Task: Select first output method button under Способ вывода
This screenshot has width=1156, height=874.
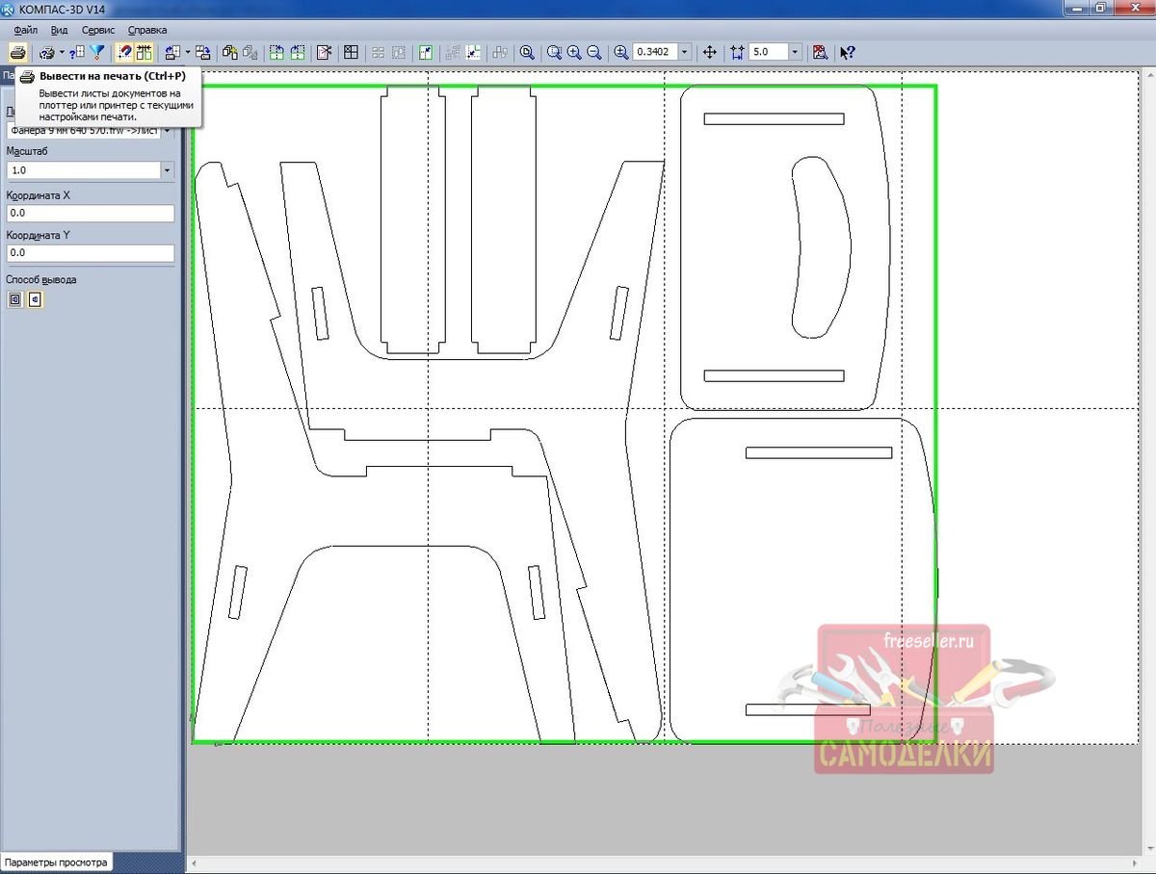Action: point(15,299)
